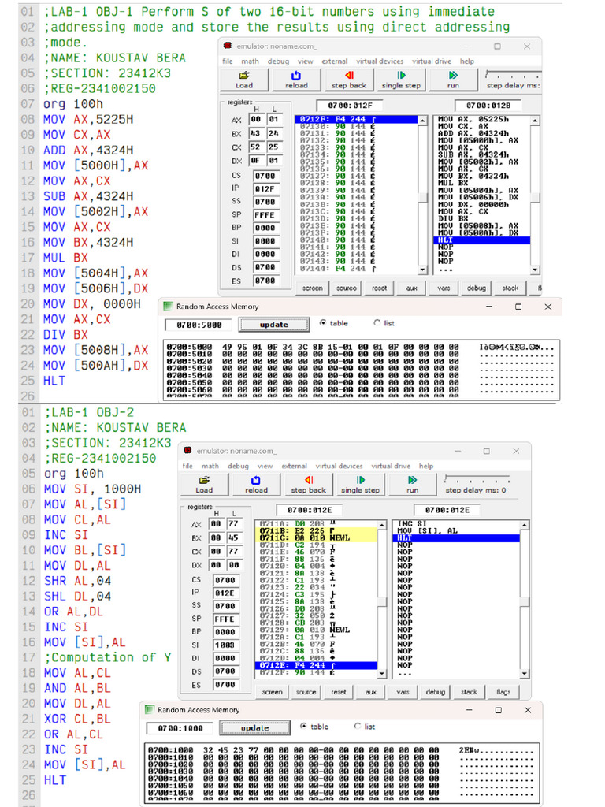Image resolution: width=605 pixels, height=807 pixels.
Task: Select list view in RAM window at 0700:5000
Action: click(x=377, y=322)
